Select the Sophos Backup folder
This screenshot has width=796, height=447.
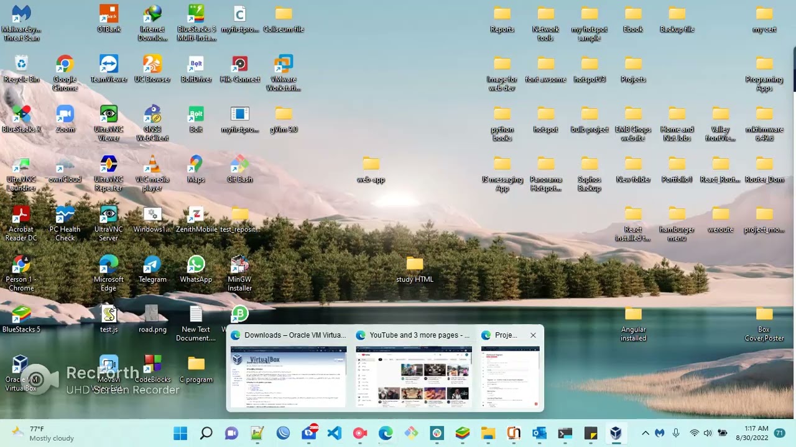(590, 174)
